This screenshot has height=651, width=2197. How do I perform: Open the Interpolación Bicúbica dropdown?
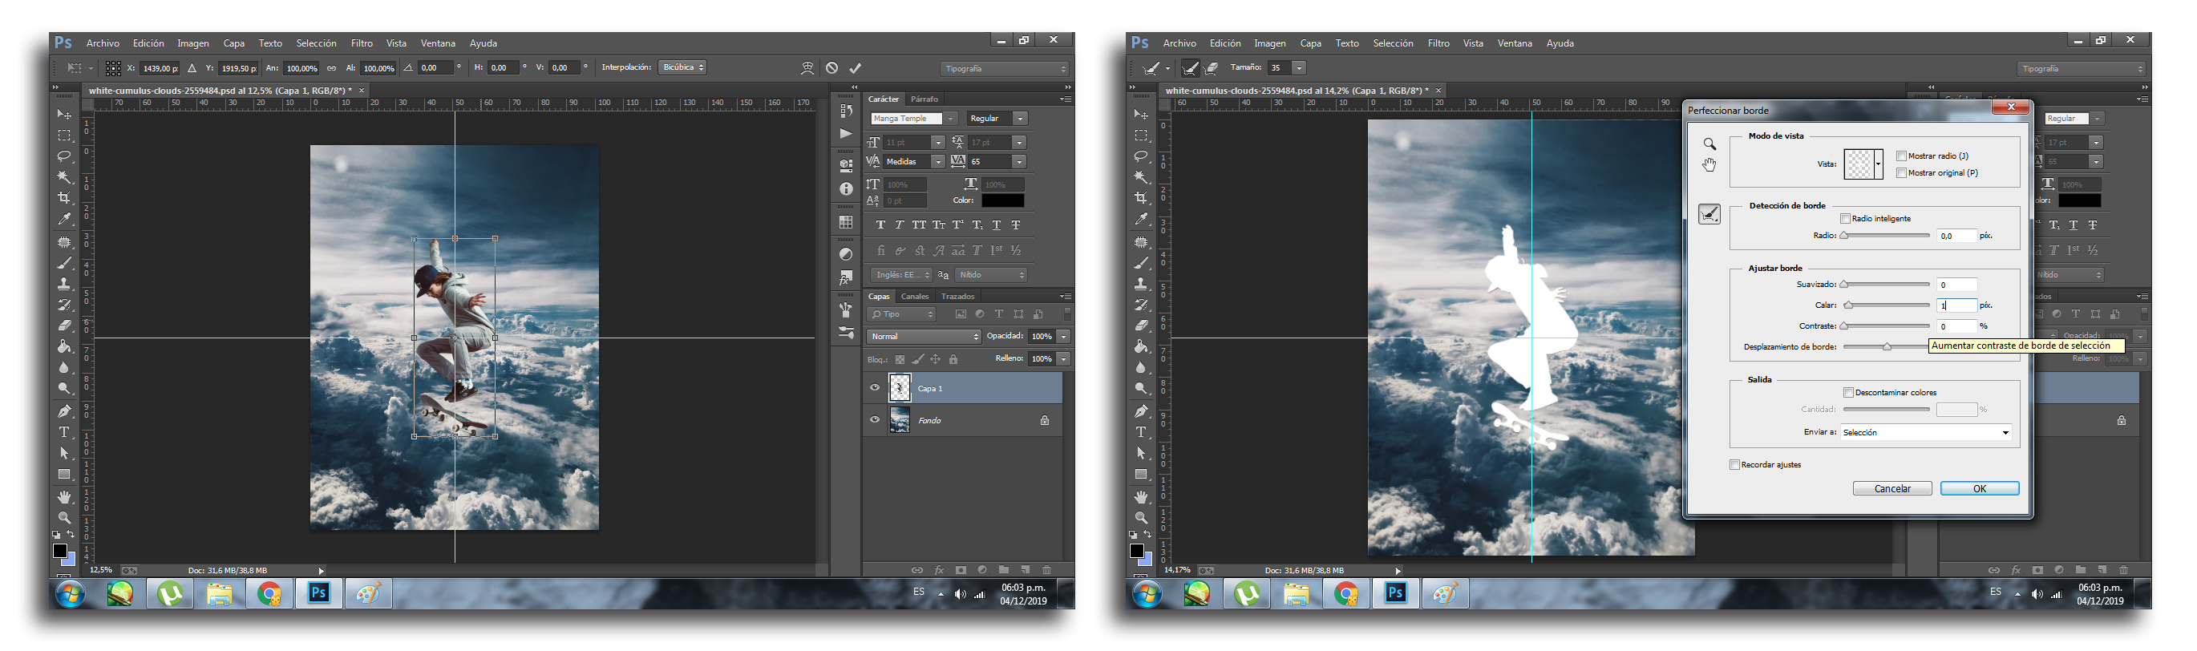coord(682,67)
